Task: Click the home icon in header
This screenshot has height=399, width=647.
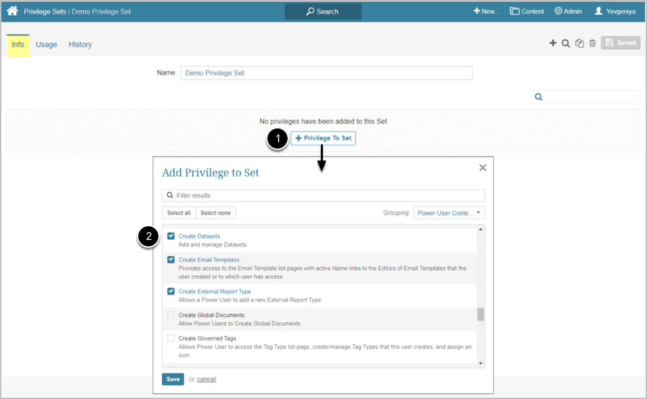Action: [x=12, y=11]
